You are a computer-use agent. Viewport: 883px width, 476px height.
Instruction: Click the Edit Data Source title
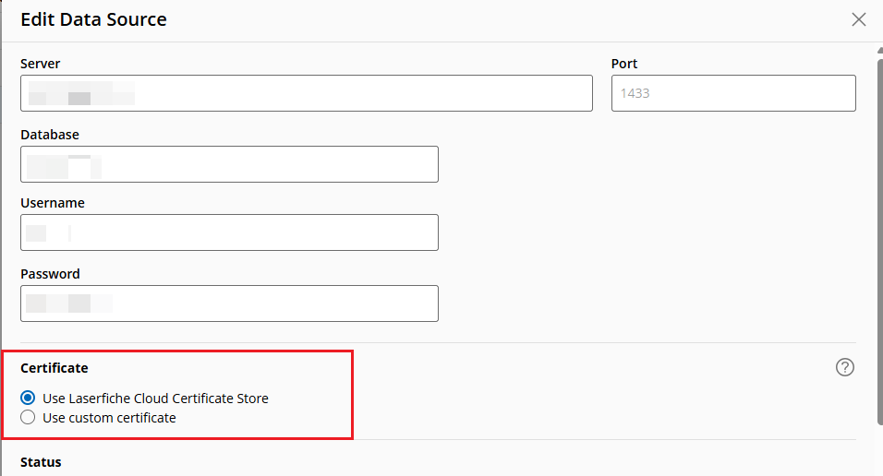click(x=93, y=19)
